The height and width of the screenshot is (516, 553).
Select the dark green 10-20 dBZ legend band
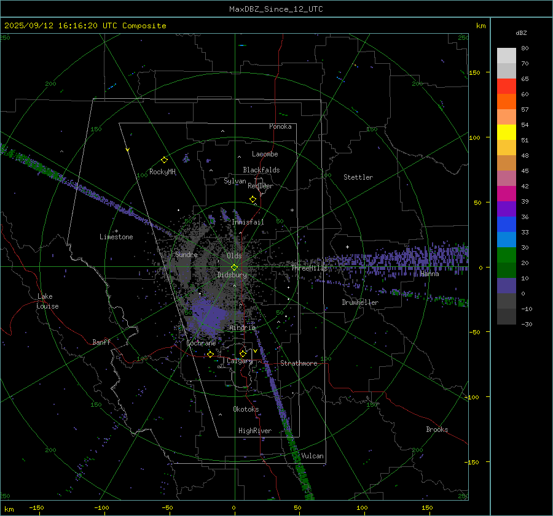click(x=506, y=271)
